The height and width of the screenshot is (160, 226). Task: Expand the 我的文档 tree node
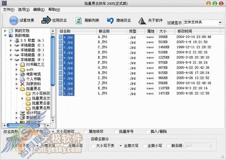(5, 31)
